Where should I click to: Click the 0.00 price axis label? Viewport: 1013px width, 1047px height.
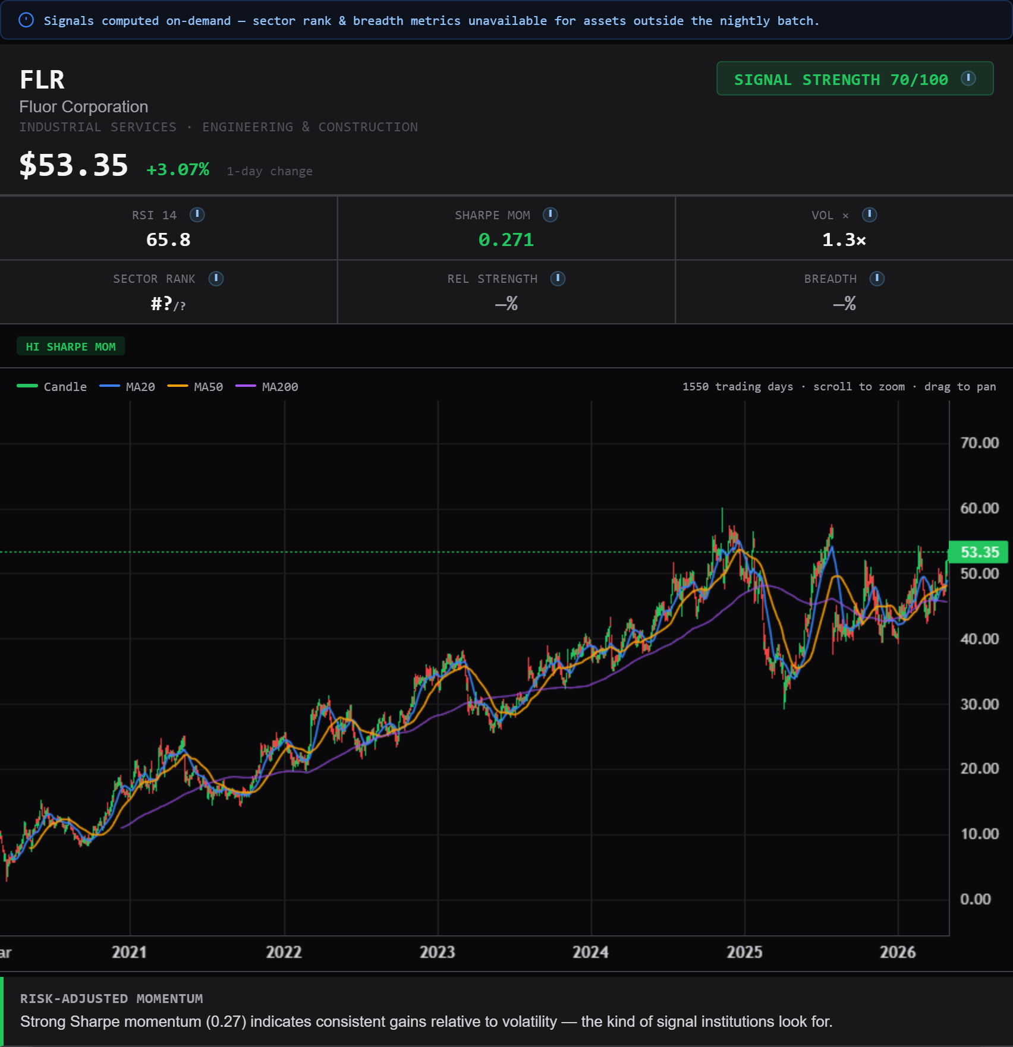pyautogui.click(x=976, y=899)
